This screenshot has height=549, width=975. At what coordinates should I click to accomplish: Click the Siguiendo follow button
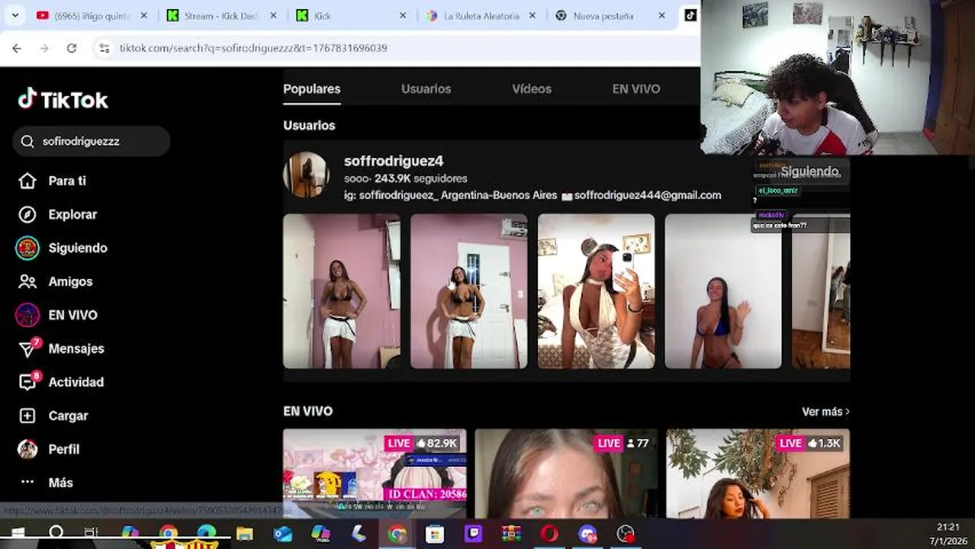click(x=809, y=172)
